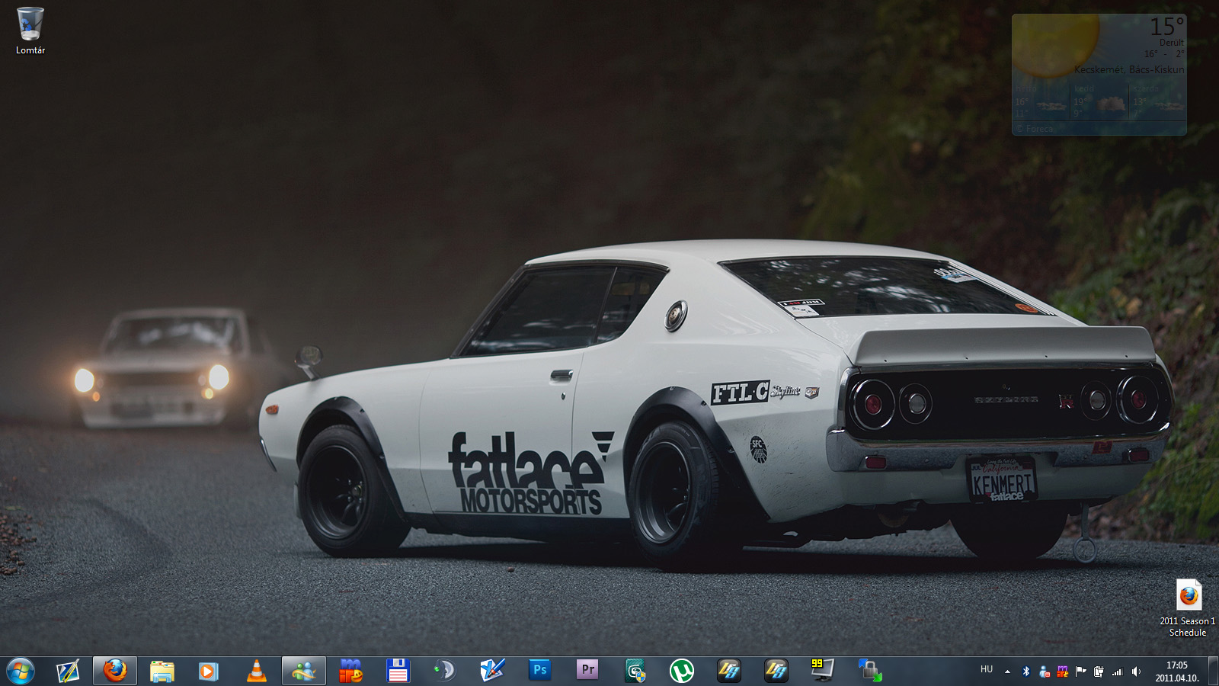Viewport: 1219px width, 686px height.
Task: Open the Bluetooth tray icon
Action: (x=1026, y=672)
